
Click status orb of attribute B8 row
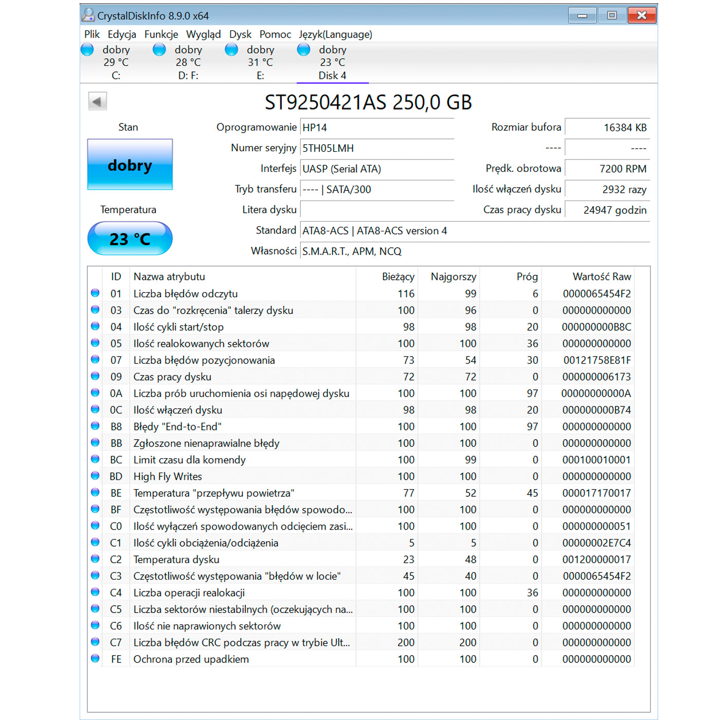click(x=95, y=426)
